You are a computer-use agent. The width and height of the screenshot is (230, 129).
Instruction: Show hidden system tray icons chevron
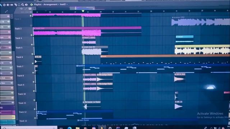click(x=211, y=128)
